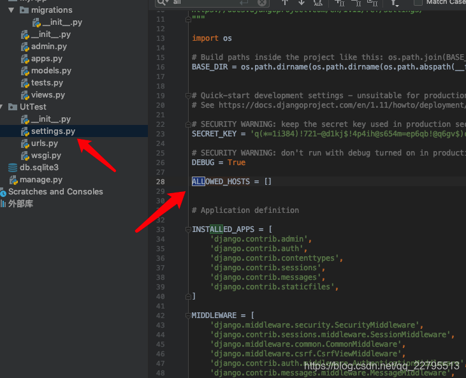Image resolution: width=466 pixels, height=378 pixels.
Task: Open wsgi.py file
Action: tap(46, 156)
